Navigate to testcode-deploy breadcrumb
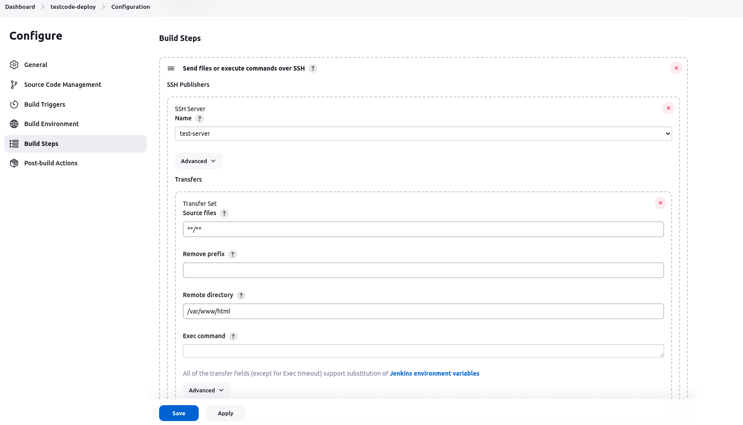 click(73, 7)
